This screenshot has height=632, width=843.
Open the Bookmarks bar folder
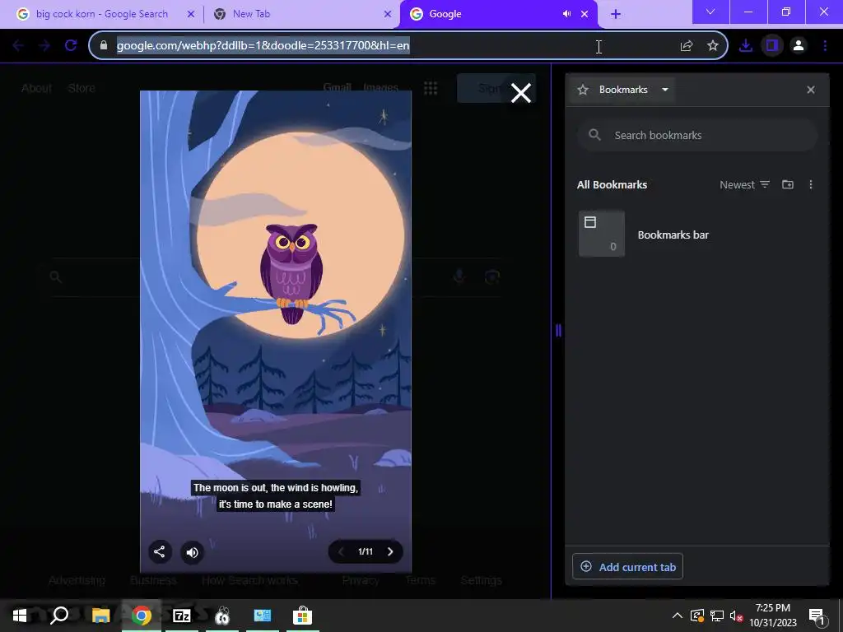[x=697, y=235]
